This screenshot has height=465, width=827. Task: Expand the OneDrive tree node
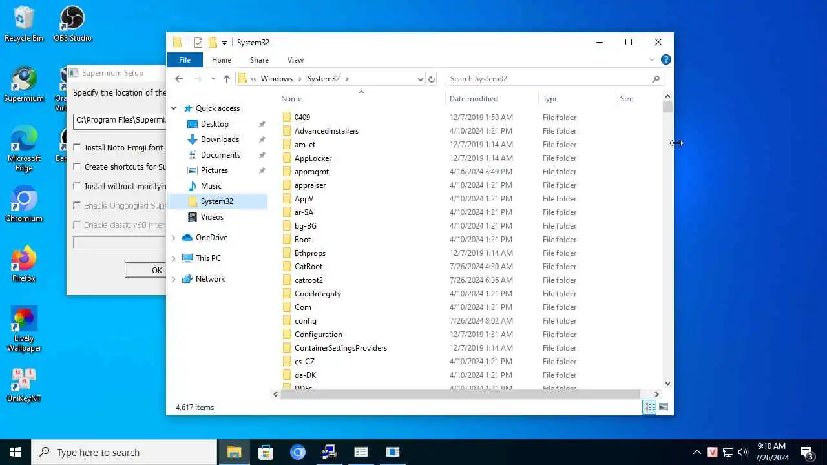[x=173, y=238]
